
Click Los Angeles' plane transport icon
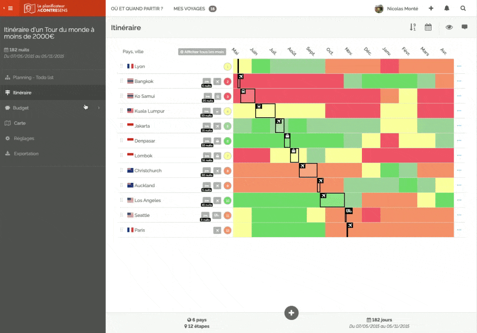tap(217, 201)
